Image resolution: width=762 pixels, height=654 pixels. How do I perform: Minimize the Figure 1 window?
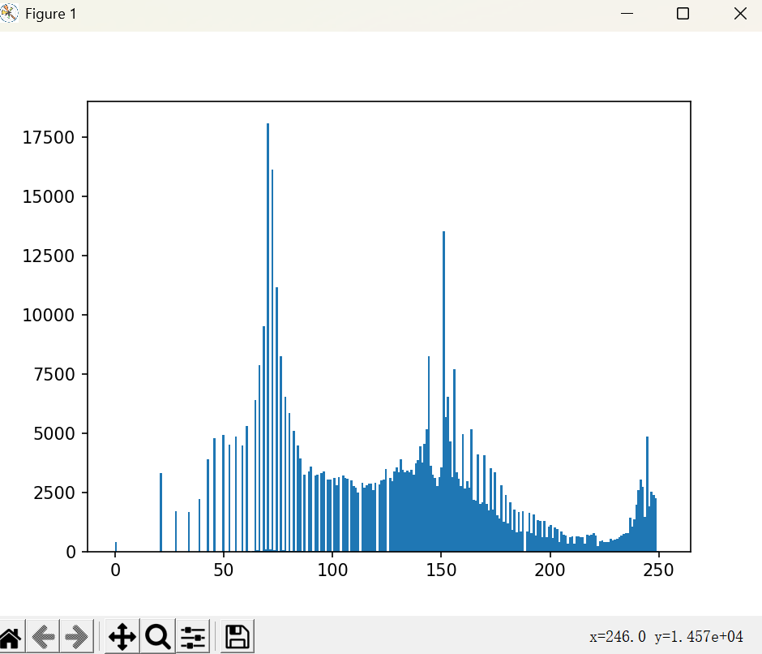click(627, 14)
